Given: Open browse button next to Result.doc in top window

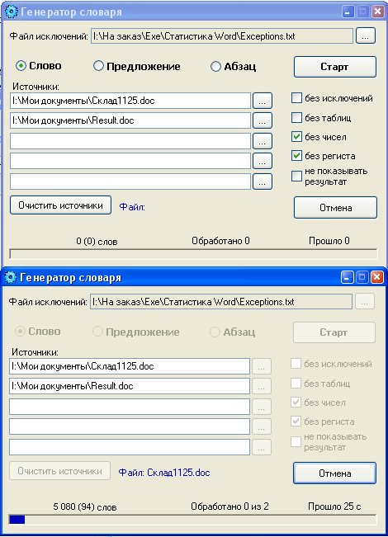Looking at the screenshot, I should click(x=263, y=120).
